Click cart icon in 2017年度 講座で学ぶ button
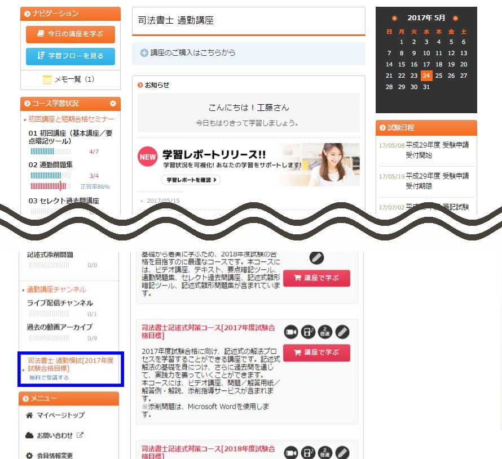Viewport: 502px width, 459px height. (x=297, y=352)
